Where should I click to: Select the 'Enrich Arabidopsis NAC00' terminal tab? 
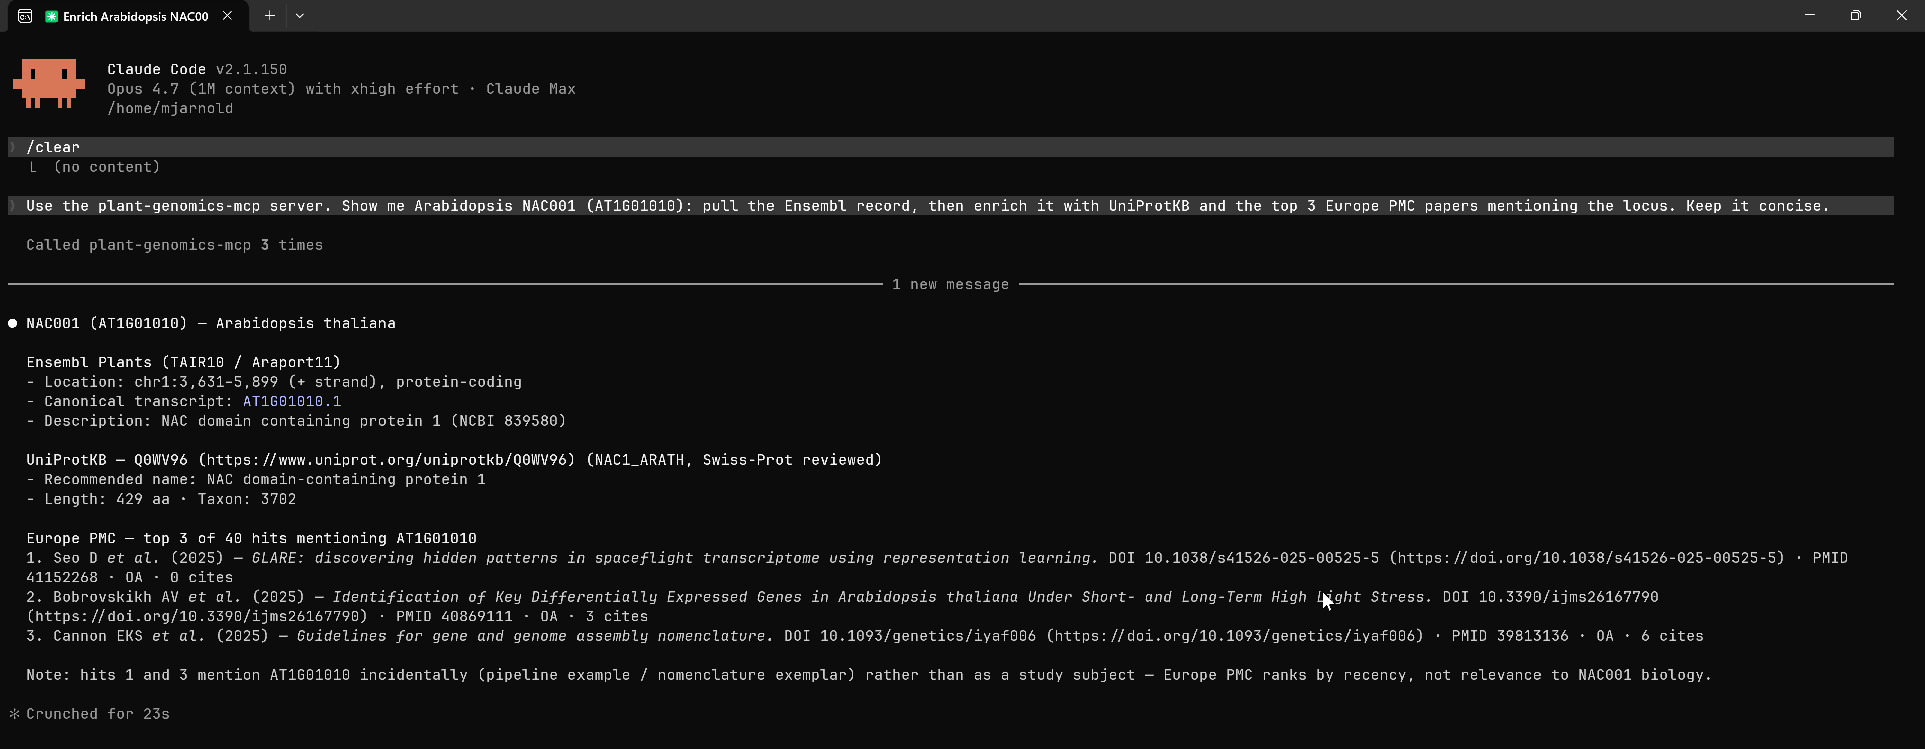pyautogui.click(x=127, y=16)
